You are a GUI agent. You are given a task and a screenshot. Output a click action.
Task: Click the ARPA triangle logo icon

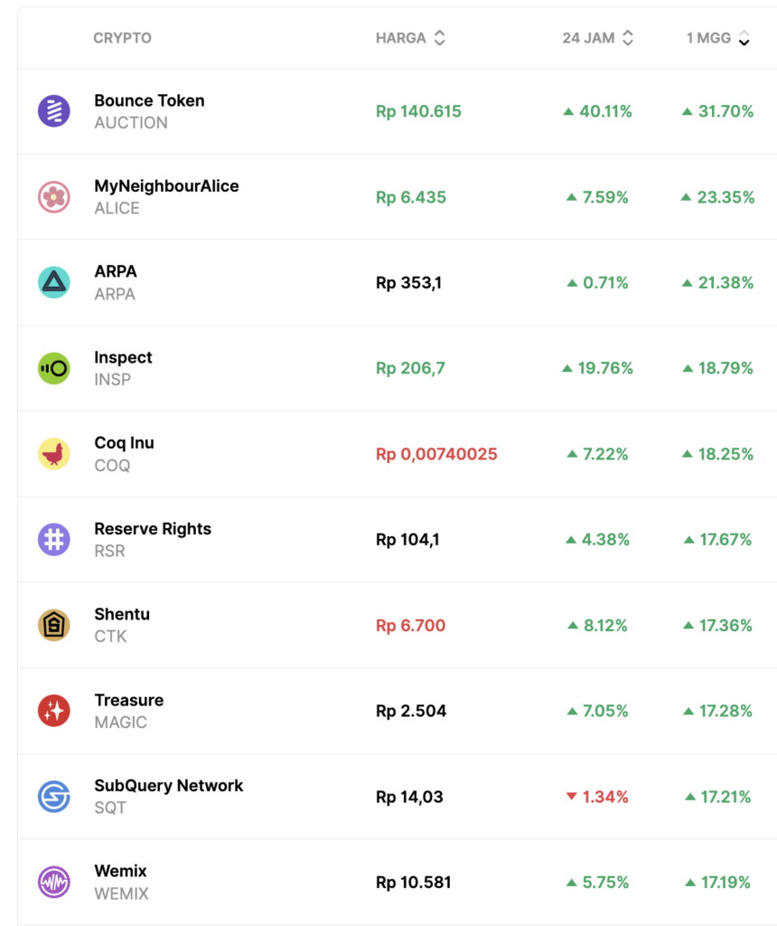53,282
